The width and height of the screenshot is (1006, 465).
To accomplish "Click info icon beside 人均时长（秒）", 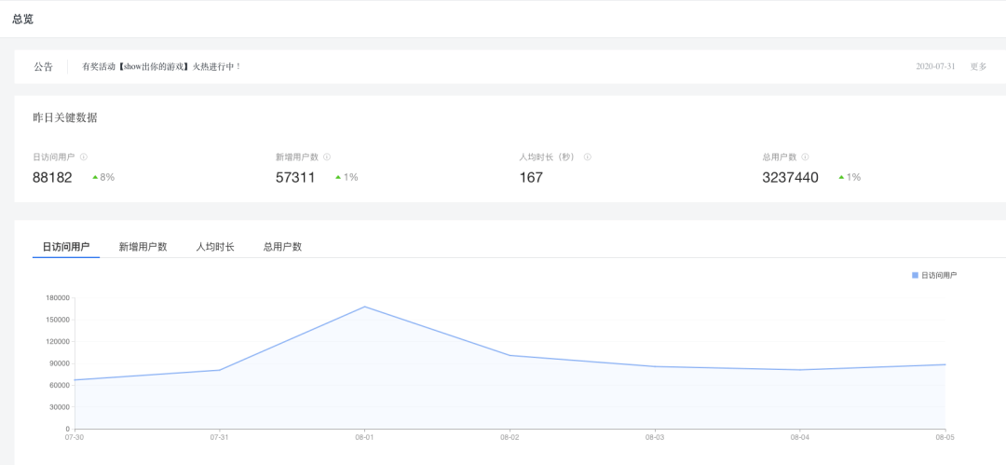I will coord(587,157).
